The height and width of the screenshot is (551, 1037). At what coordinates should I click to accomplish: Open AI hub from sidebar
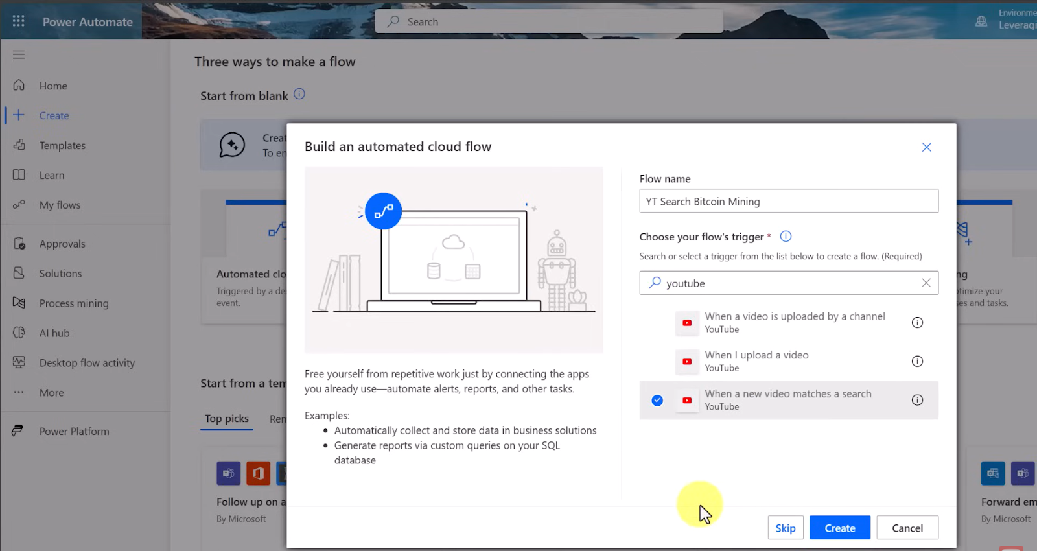point(54,333)
